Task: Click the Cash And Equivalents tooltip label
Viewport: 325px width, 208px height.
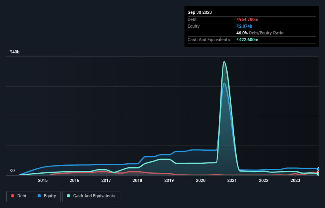Action: 209,40
